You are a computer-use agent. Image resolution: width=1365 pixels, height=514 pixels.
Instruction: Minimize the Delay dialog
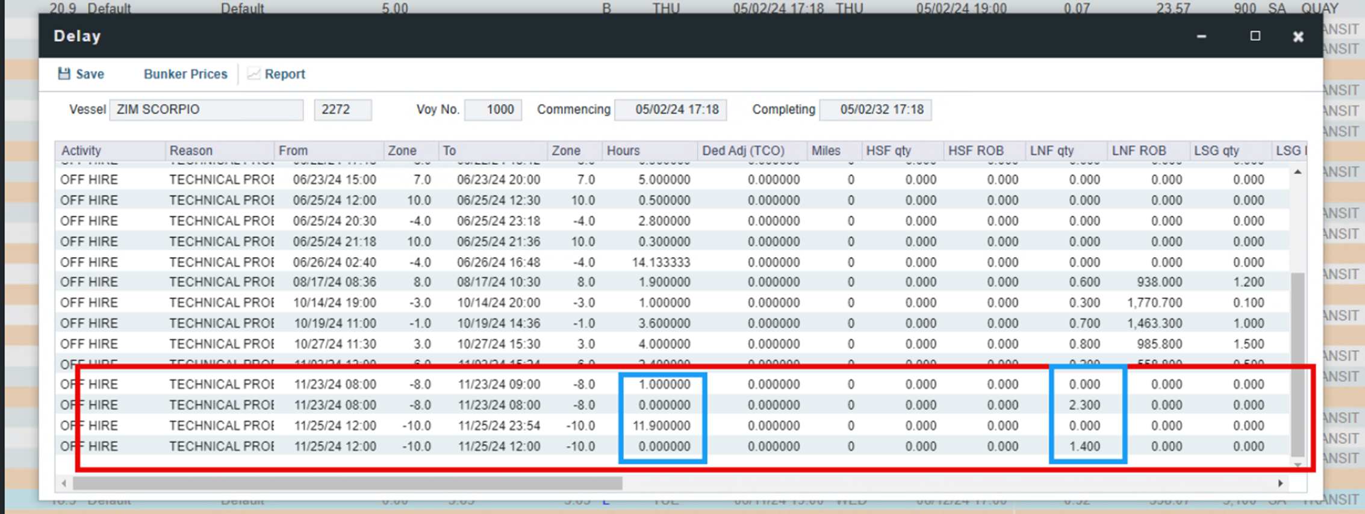pos(1201,36)
